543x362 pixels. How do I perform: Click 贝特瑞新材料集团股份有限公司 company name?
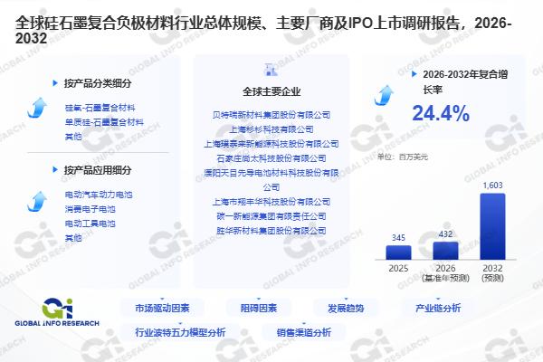click(271, 115)
